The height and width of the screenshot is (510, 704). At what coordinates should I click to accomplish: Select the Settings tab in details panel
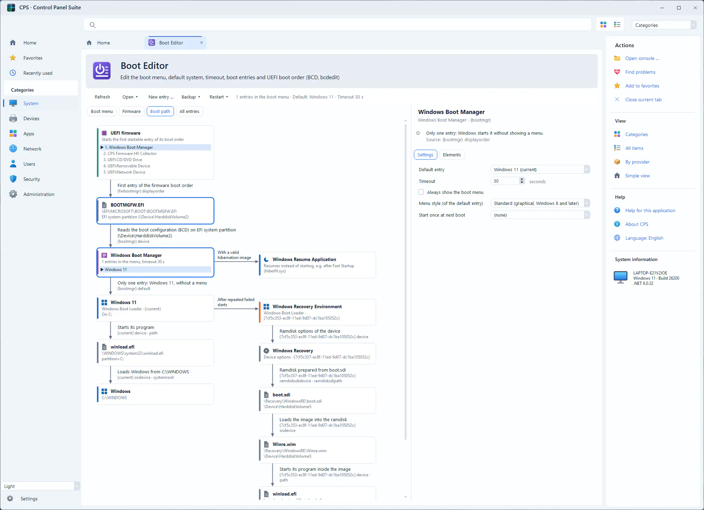click(425, 155)
